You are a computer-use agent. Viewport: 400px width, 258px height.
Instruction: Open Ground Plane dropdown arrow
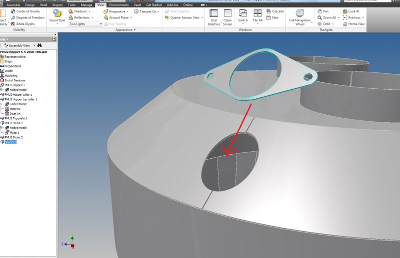tap(131, 18)
